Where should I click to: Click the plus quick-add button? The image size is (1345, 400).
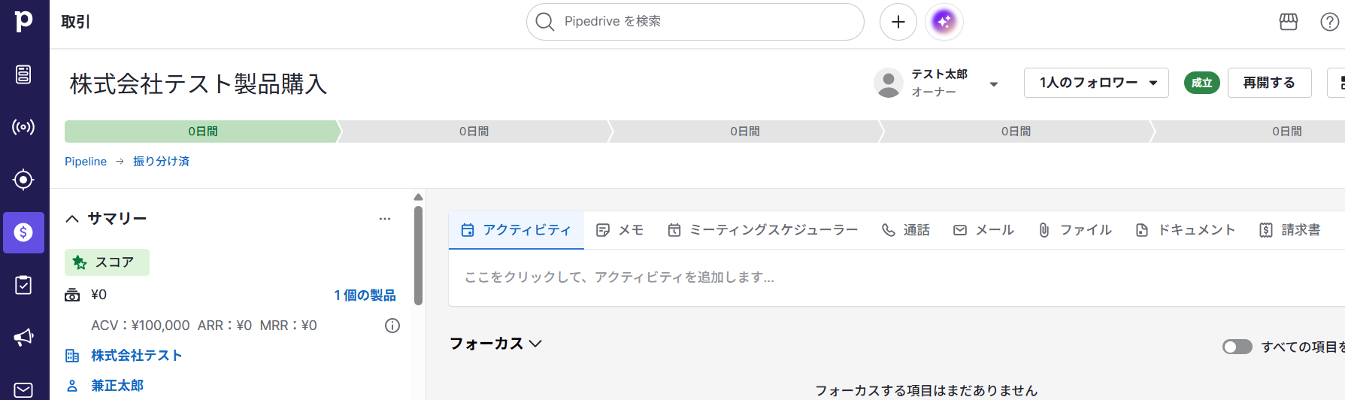[898, 22]
